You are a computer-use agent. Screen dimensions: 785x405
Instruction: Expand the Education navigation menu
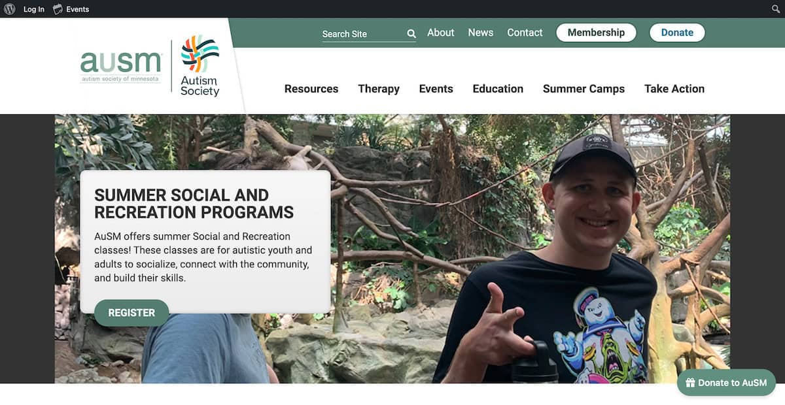click(x=498, y=89)
